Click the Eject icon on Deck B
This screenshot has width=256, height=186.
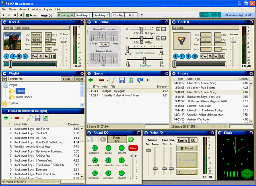tap(210, 56)
